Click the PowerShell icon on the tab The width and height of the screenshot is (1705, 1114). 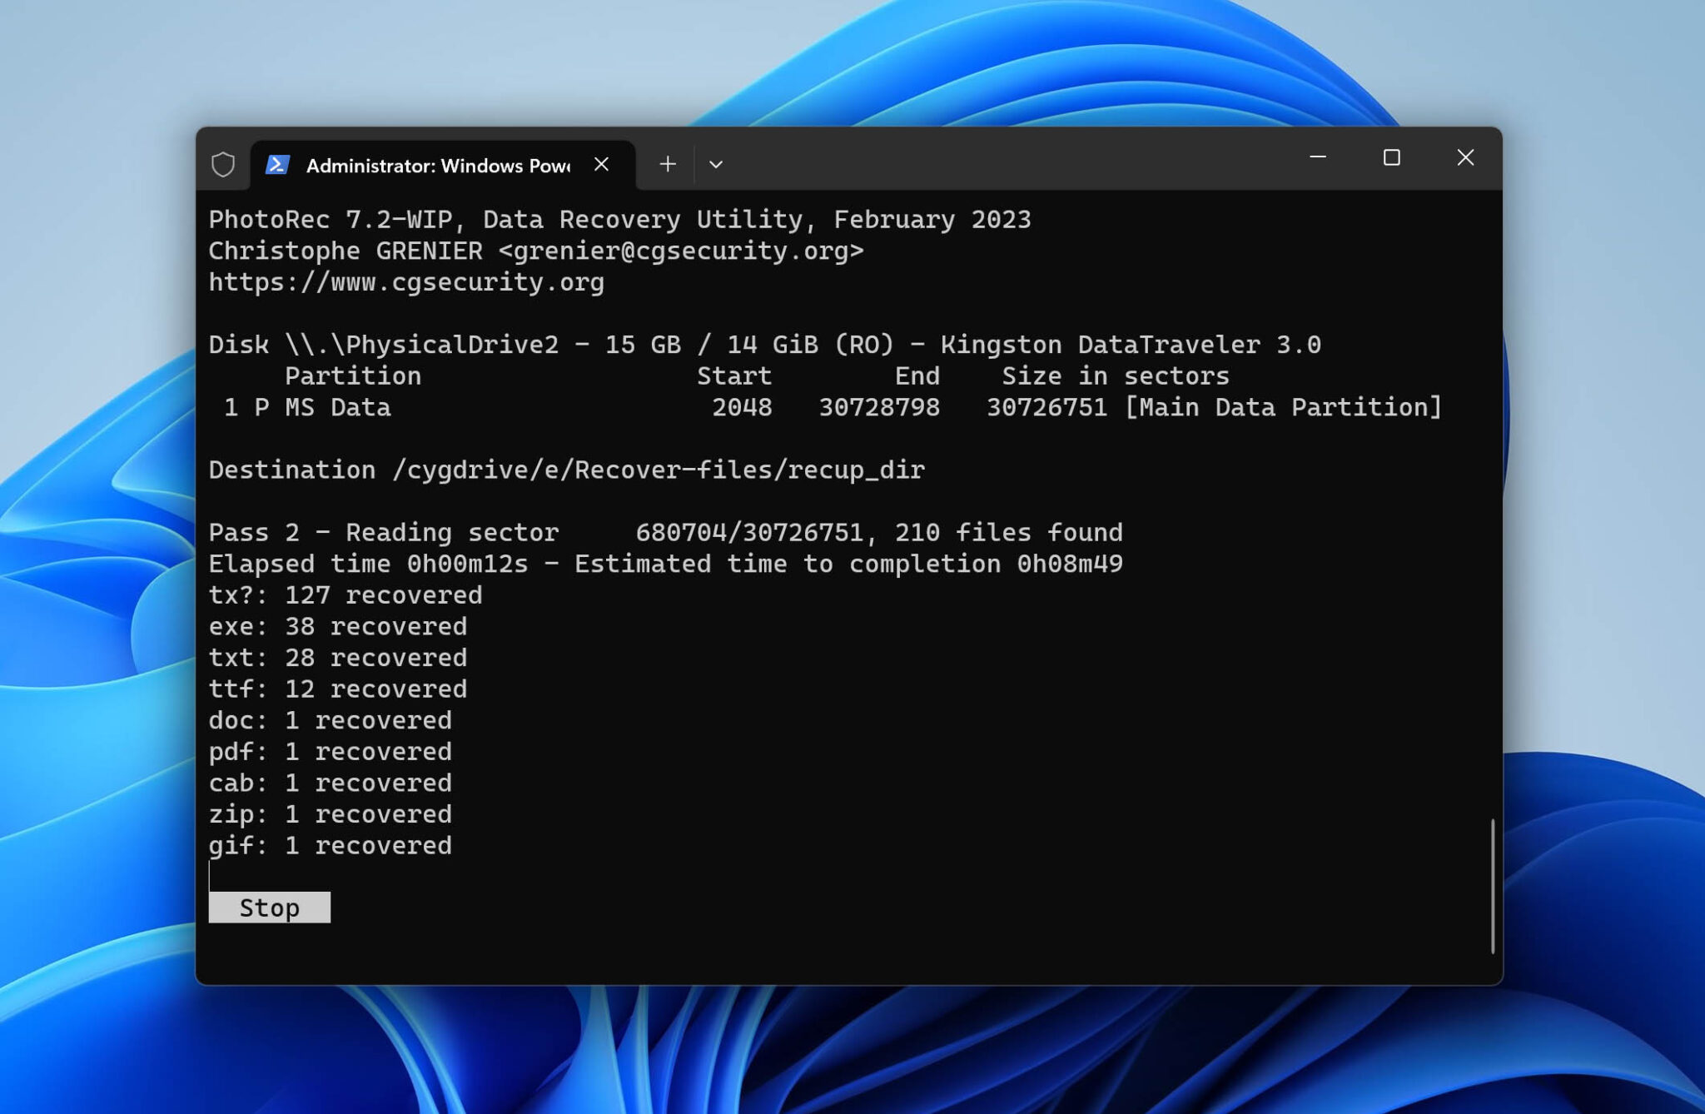tap(279, 166)
